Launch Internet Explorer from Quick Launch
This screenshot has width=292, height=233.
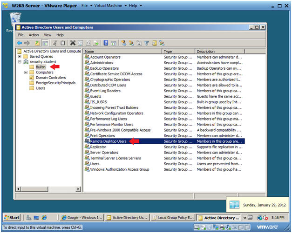click(x=44, y=217)
